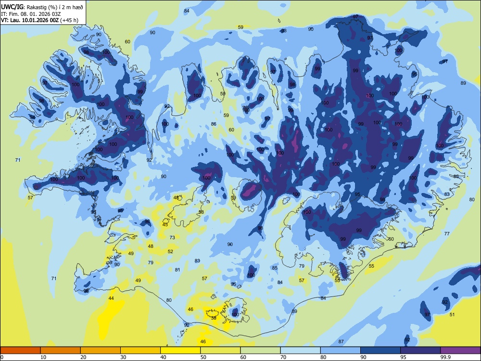The width and height of the screenshot is (481, 361).
Task: Select the bright yellow 40–50 legend swatch
Action: click(180, 350)
